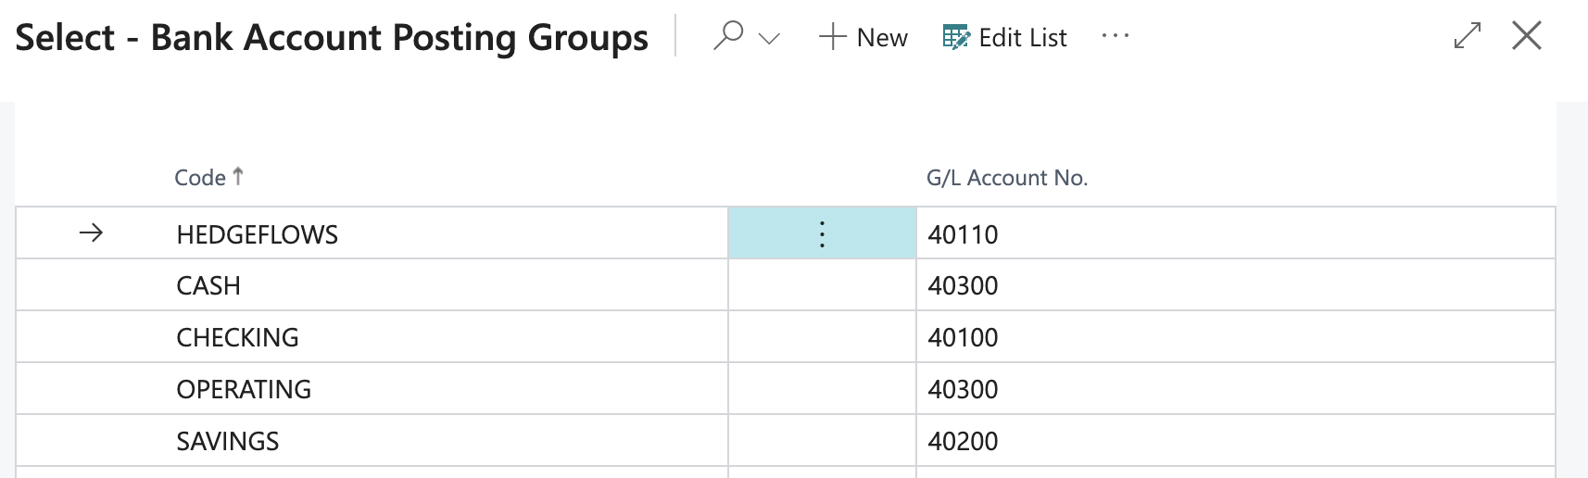Click G/L account 40300 in CASH row
Viewport: 1588px width, 478px height.
(x=963, y=286)
